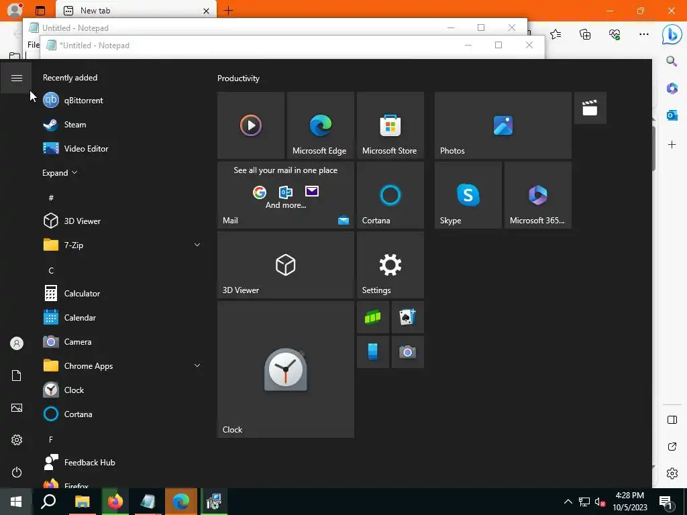The width and height of the screenshot is (687, 515).
Task: Open the notification center icon
Action: pos(666,502)
